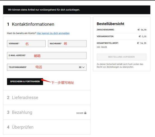Click the Kontaktinformationen heading
Viewport: 155px width, 137px height.
click(x=33, y=24)
